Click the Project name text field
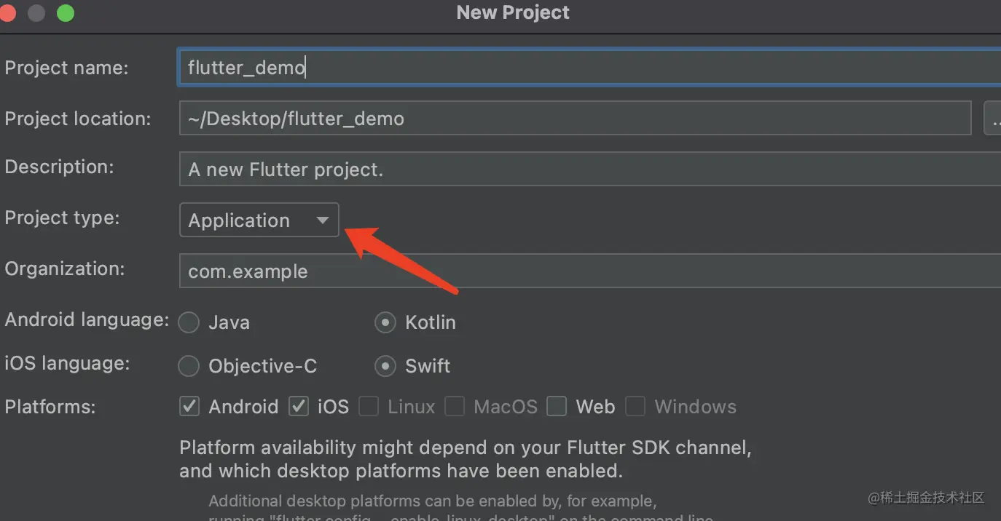Viewport: 1001px width, 521px height. pyautogui.click(x=583, y=68)
